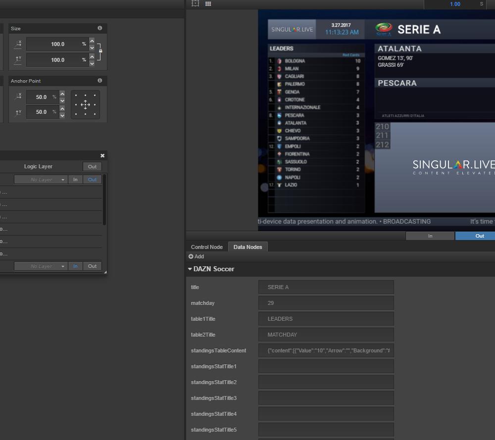Click the center anchor point arrows icon
This screenshot has width=495, height=440.
(85, 104)
